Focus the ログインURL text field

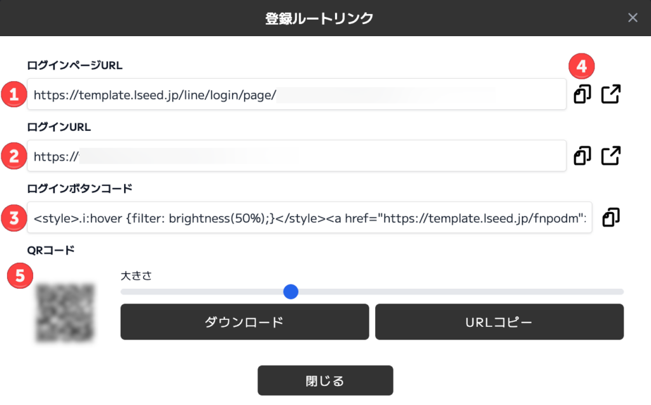296,156
